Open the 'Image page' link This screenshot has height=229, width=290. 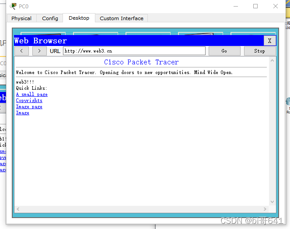29,107
